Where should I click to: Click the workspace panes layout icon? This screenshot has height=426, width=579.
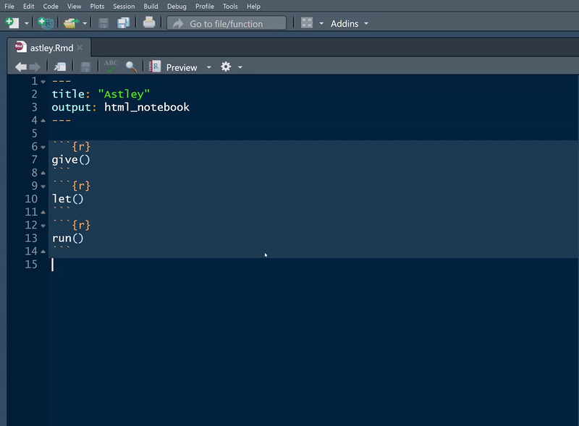[x=307, y=23]
